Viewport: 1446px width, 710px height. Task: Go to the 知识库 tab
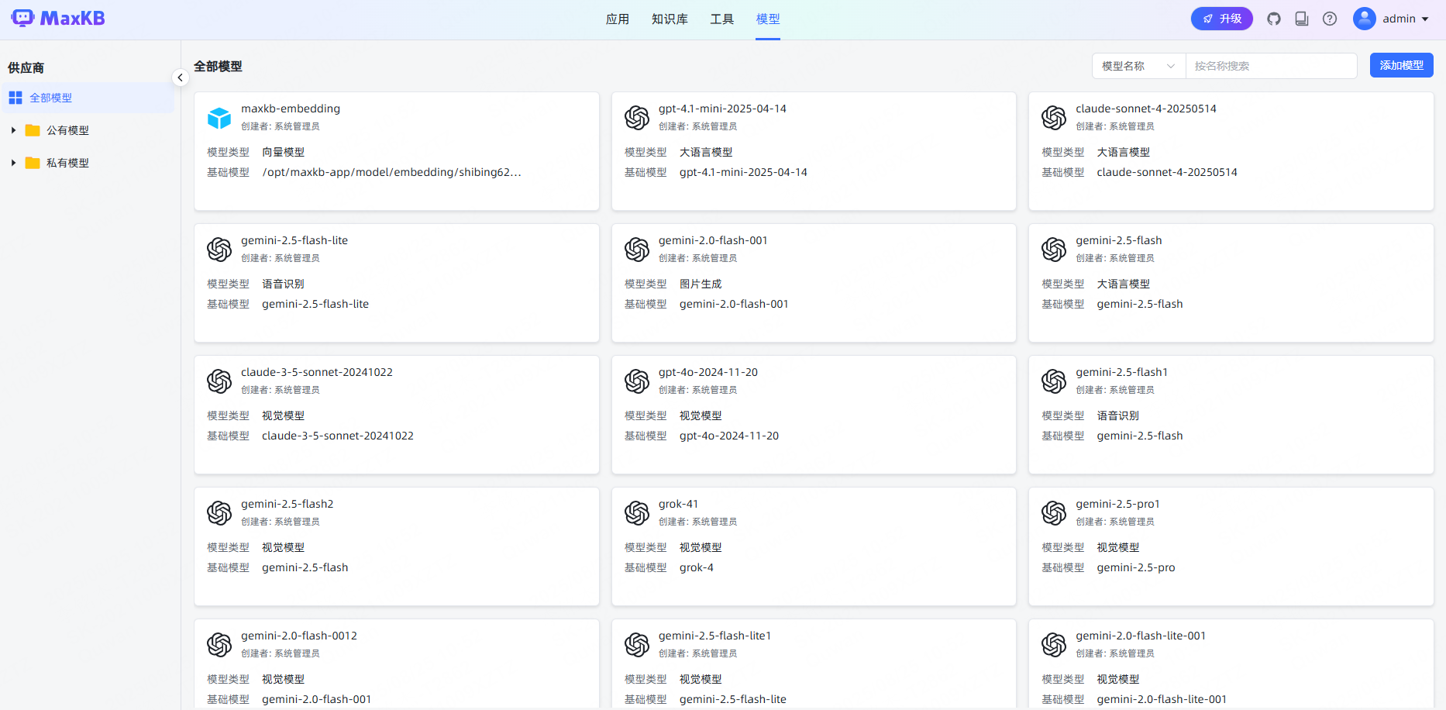670,19
